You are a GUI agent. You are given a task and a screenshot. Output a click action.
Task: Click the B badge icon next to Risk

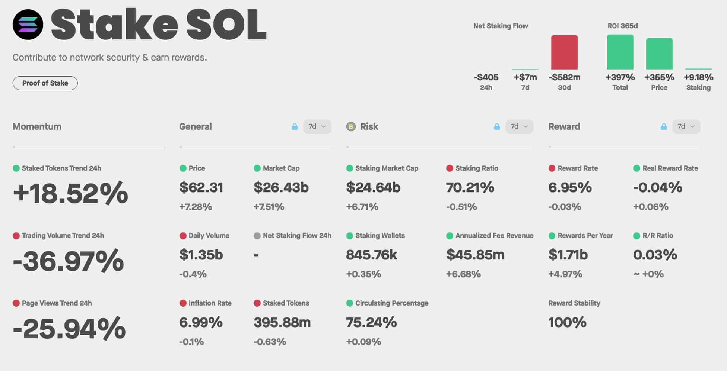[x=350, y=127]
